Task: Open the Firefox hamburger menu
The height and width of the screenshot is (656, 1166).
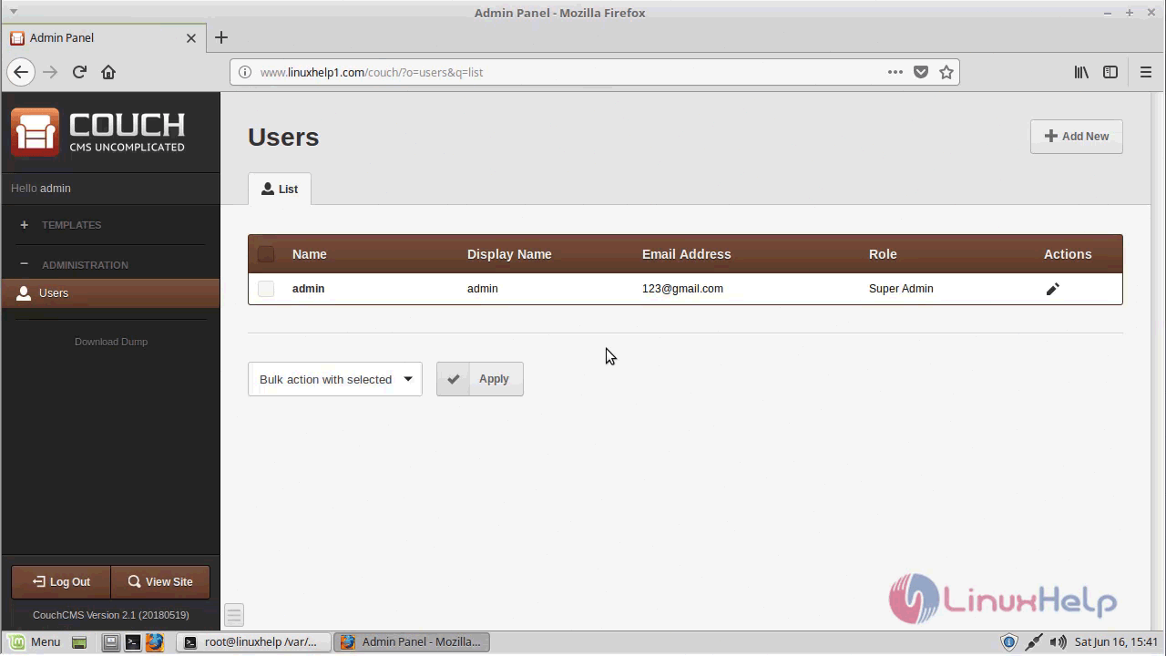Action: [x=1146, y=72]
